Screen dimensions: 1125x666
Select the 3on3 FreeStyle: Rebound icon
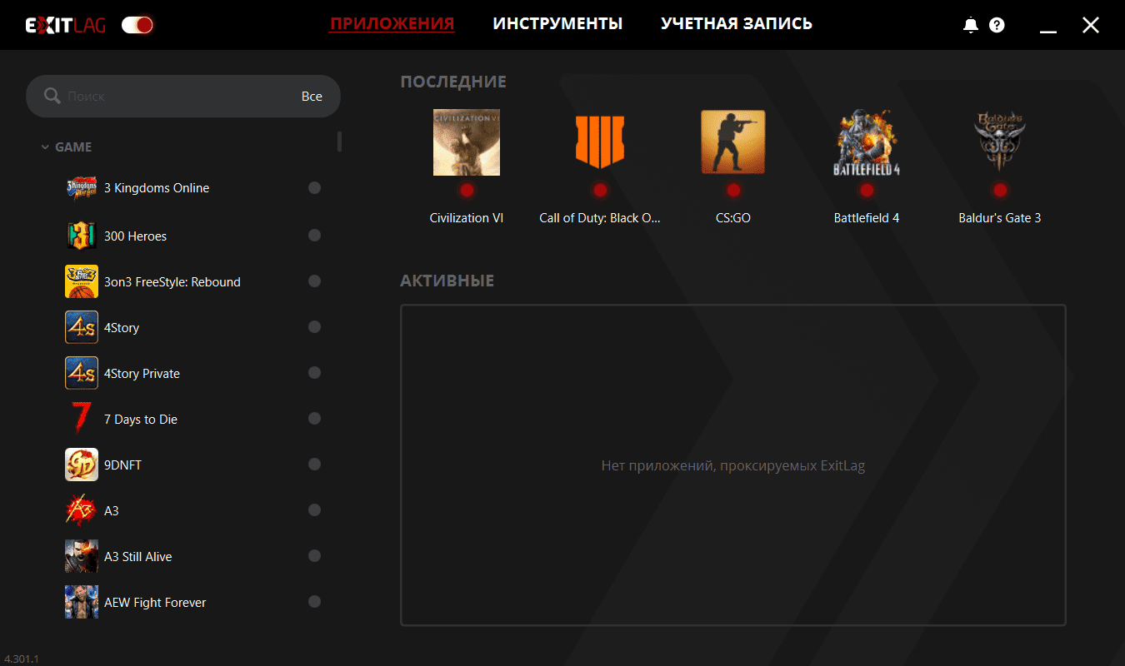[82, 281]
